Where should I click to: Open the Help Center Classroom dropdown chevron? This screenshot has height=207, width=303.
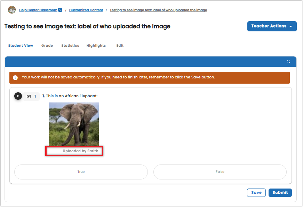60,10
